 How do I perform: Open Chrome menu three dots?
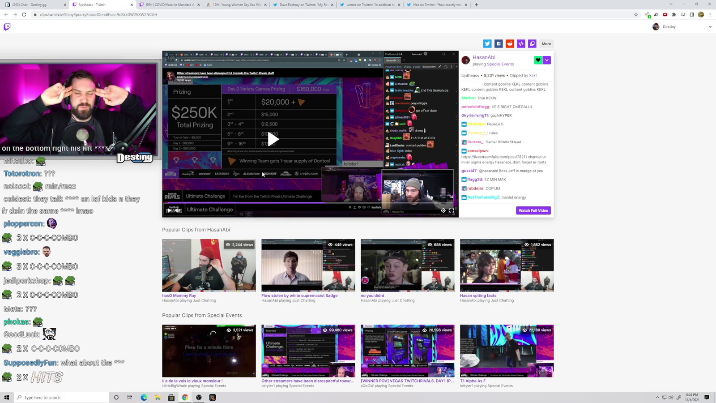(x=710, y=14)
